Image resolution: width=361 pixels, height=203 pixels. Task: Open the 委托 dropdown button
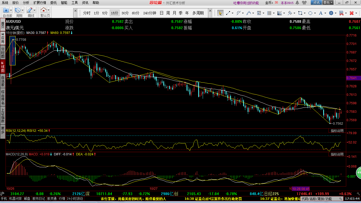[x=328, y=3]
